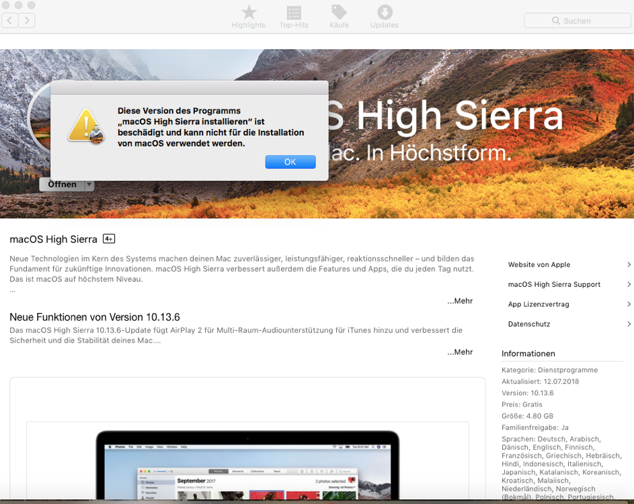Click the warning icon in the alert dialog
The image size is (634, 504).
[86, 126]
